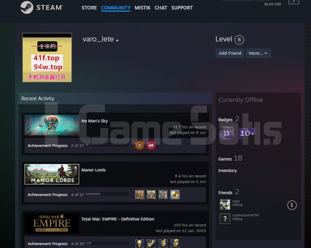This screenshot has width=311, height=248.
Task: Click No Man's Sky orange achievement icon
Action: pos(140,146)
